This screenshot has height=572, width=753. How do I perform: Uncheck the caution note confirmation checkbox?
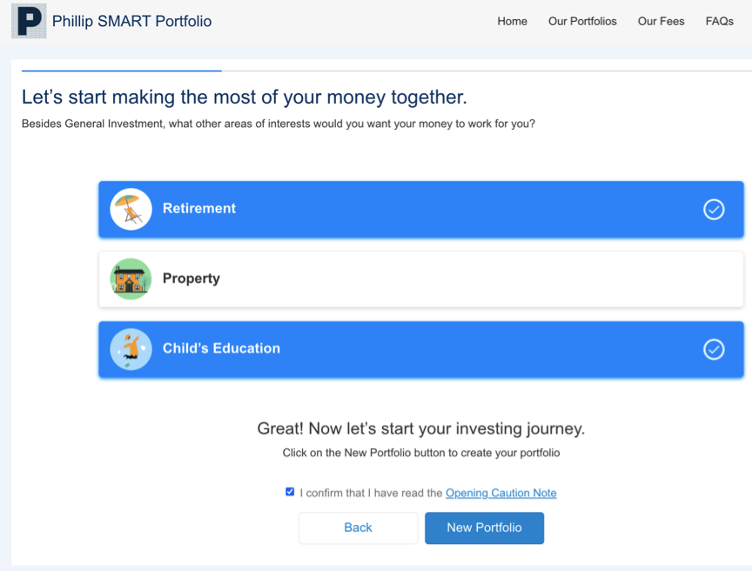click(x=290, y=492)
